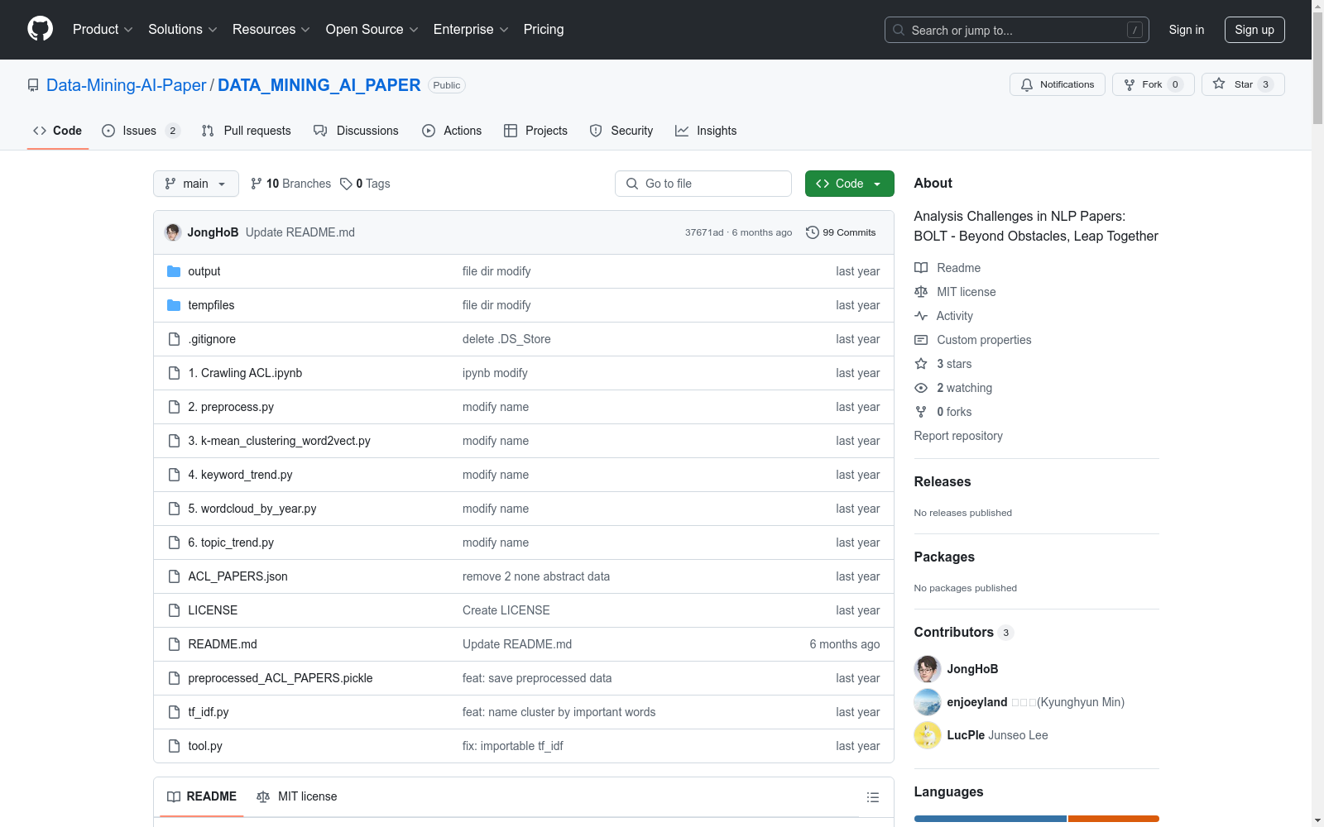Click the Notifications bell icon

(x=1027, y=84)
